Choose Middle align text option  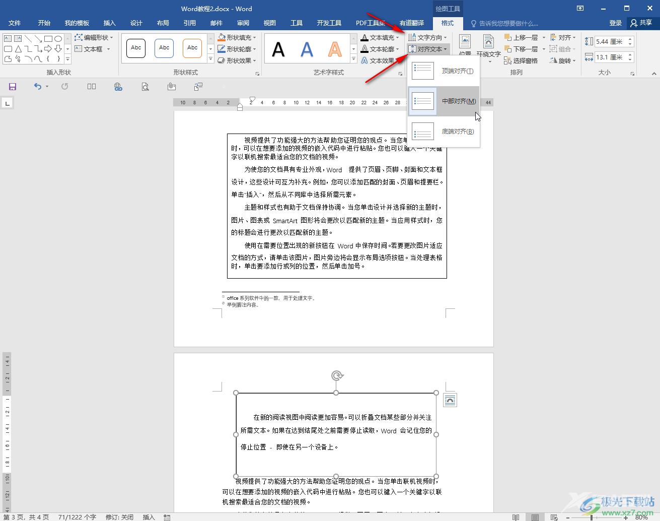pyautogui.click(x=444, y=101)
